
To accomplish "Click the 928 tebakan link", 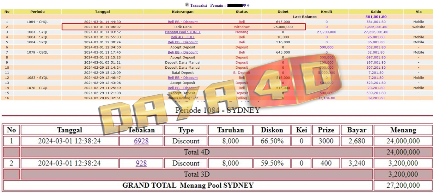I will click(141, 163).
